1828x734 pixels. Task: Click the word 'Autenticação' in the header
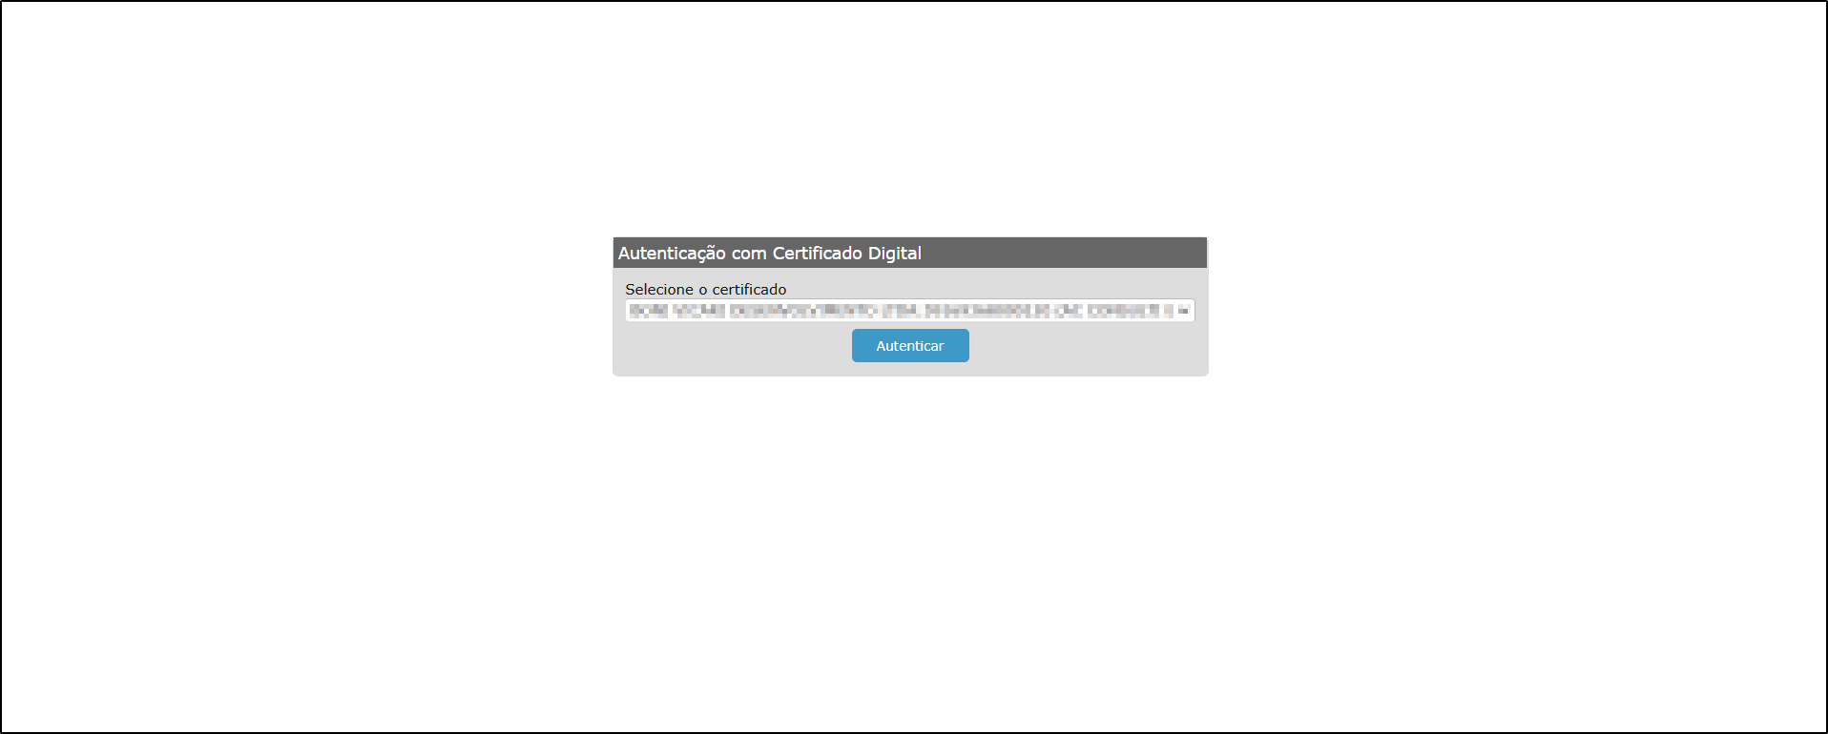click(672, 254)
